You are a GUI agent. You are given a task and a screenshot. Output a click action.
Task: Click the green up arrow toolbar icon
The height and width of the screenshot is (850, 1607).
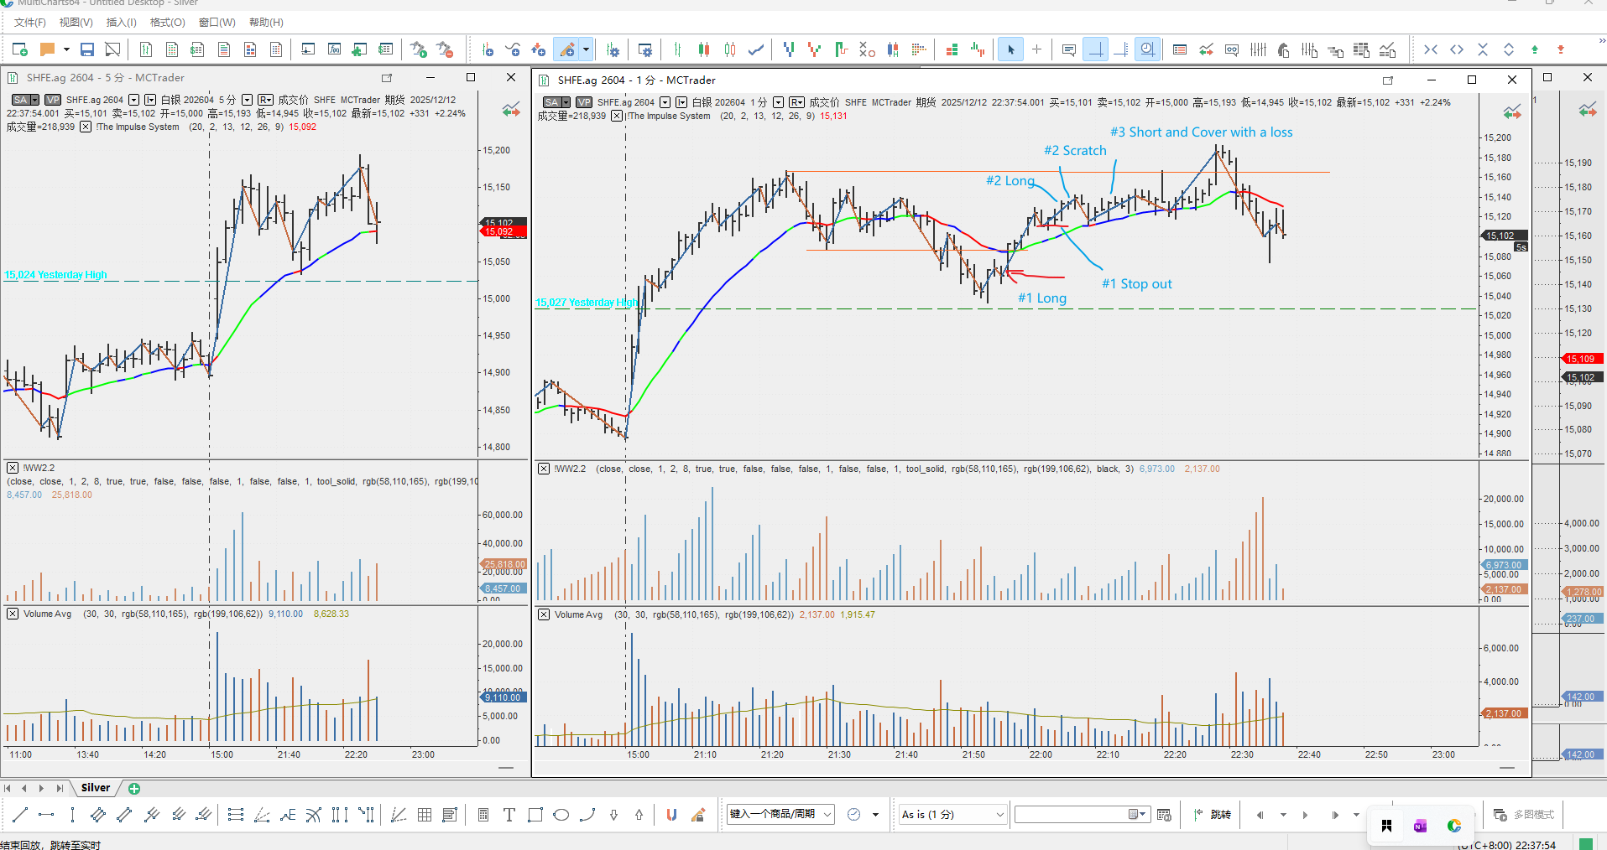point(1535,49)
